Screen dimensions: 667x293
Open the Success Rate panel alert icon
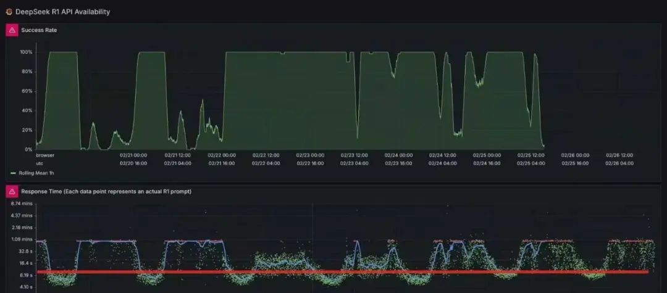click(x=12, y=30)
